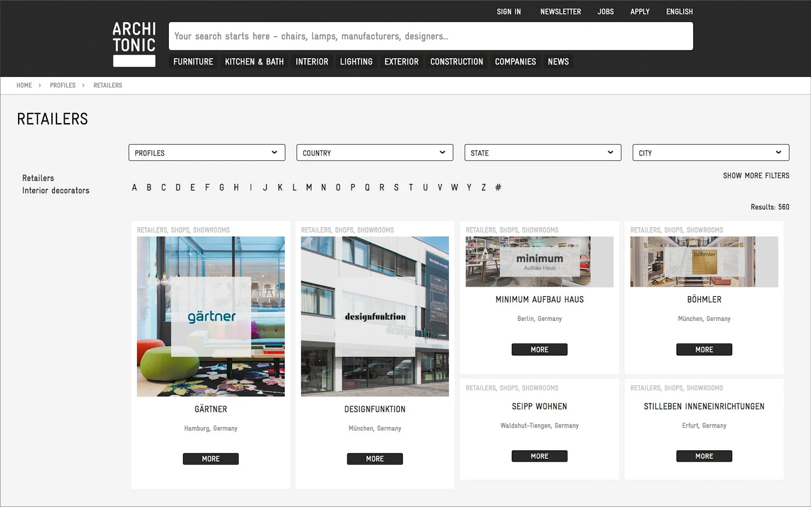Filter by letter K

tap(280, 187)
